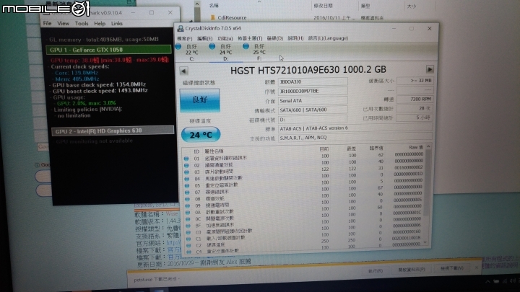Click status dot of attribute ID 0A
This screenshot has height=292, width=520.
[188, 212]
